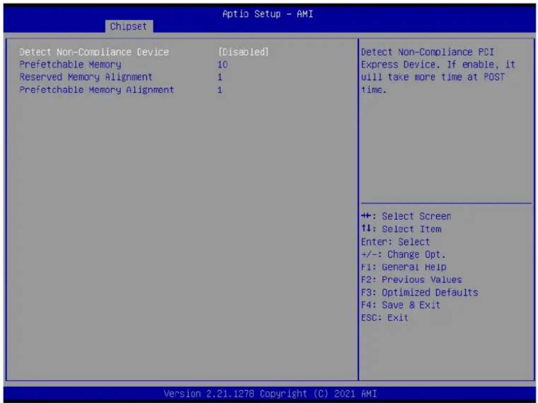
Task: Click the Detect Non-Compliance PCI help text
Action: [438, 71]
